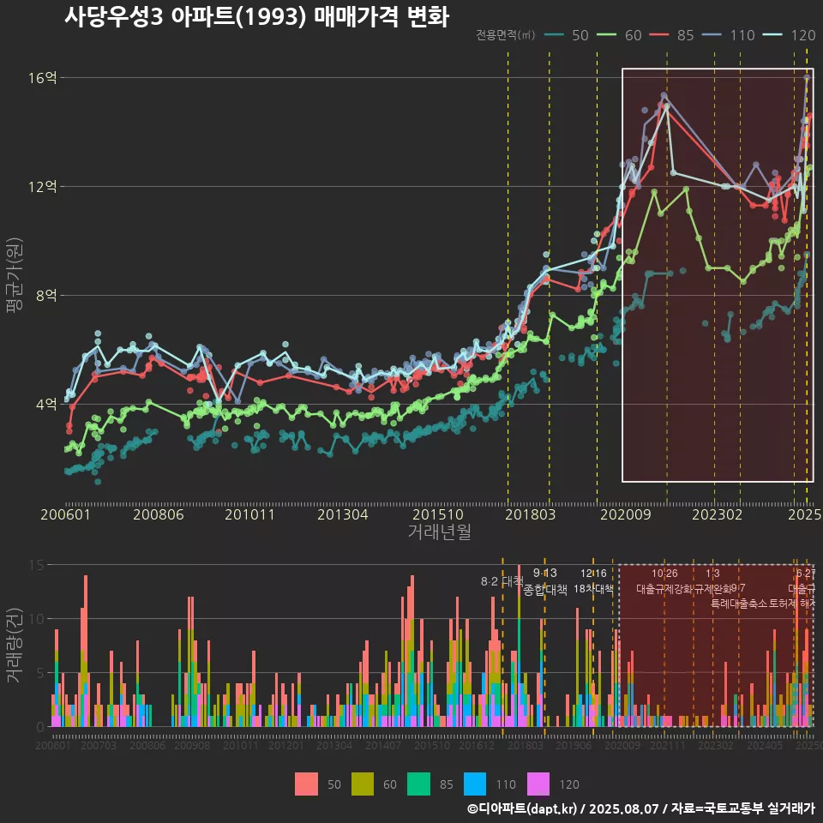Click the salmon 50 swatch in bottom legend
This screenshot has height=823, width=823.
[x=306, y=784]
